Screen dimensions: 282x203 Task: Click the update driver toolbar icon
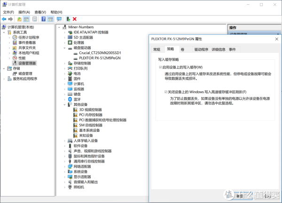68,19
